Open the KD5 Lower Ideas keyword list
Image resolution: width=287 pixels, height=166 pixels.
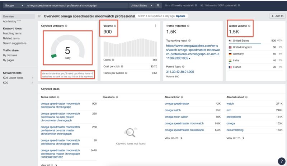[x=13, y=78]
